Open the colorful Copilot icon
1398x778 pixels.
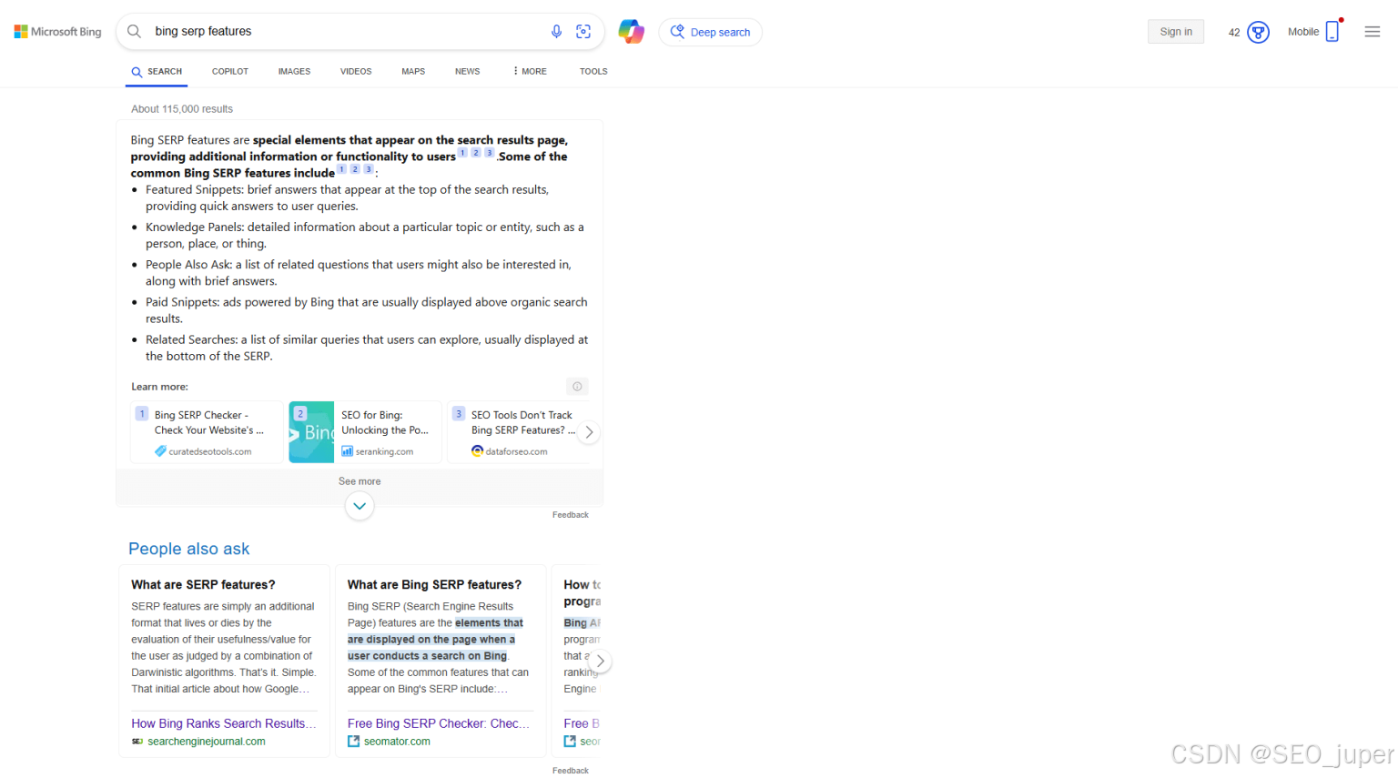click(631, 32)
